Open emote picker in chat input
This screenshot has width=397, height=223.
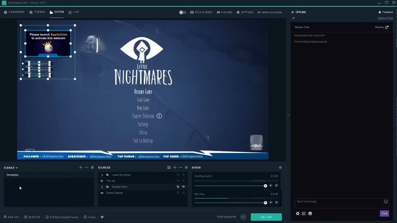tap(386, 201)
